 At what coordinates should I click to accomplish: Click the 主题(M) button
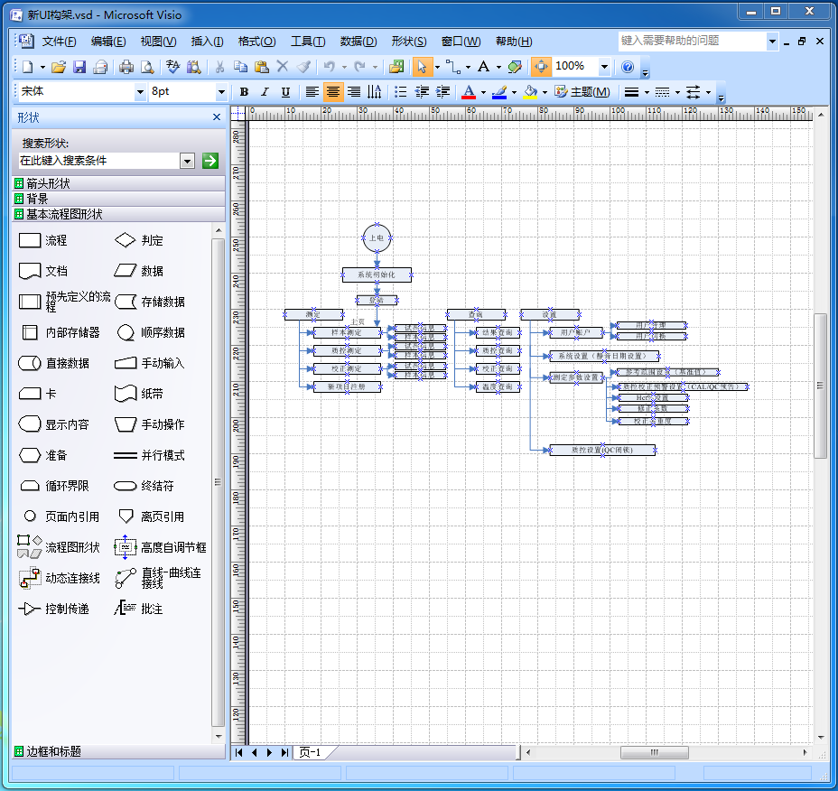(582, 92)
